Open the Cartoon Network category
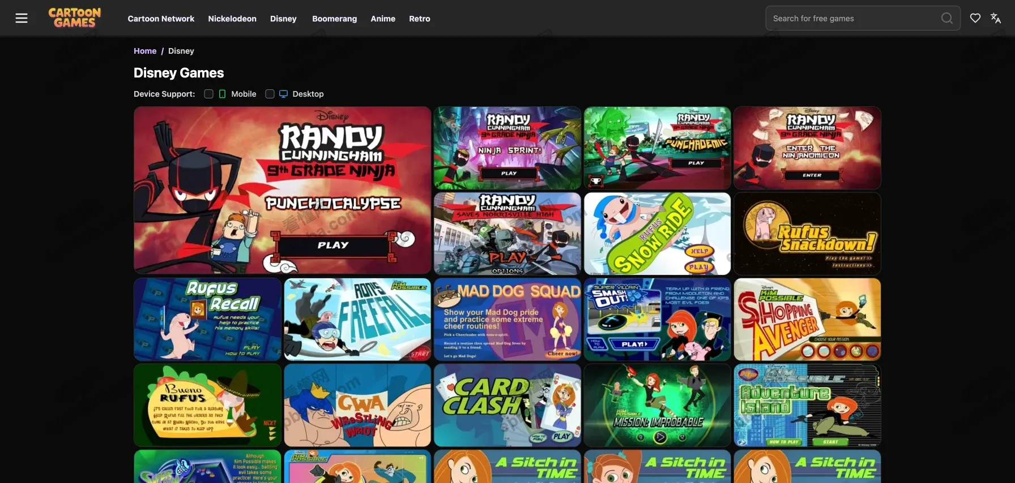 coord(161,19)
